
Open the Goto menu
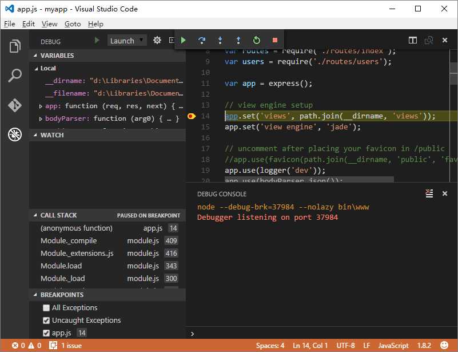tap(73, 24)
